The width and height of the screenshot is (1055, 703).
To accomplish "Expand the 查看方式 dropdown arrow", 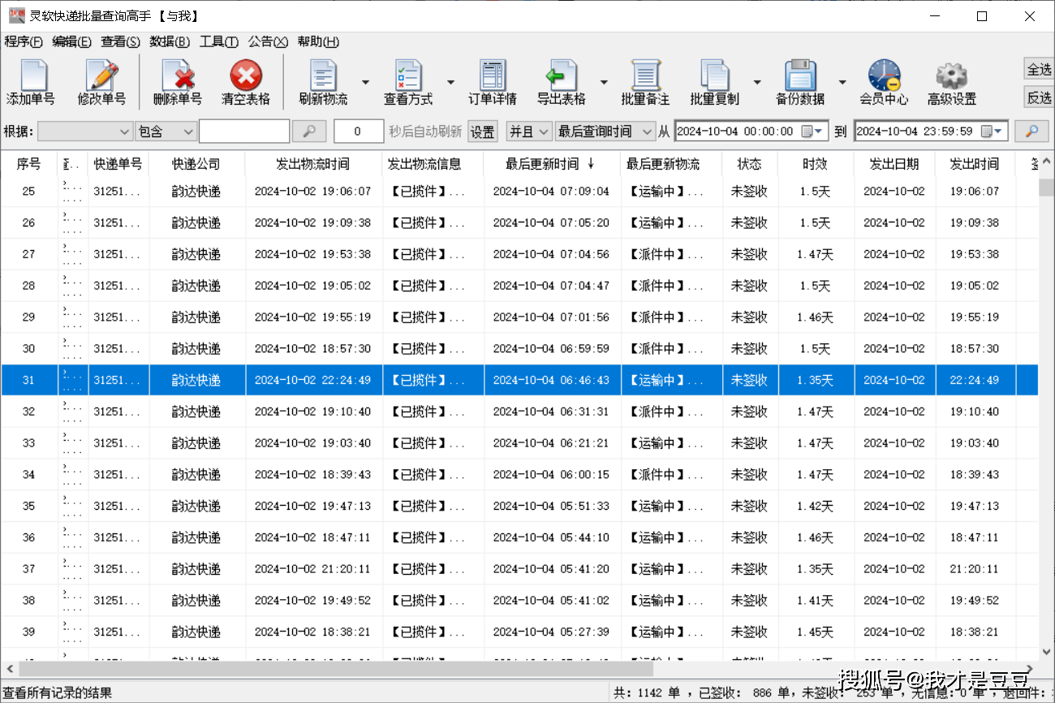I will (450, 82).
